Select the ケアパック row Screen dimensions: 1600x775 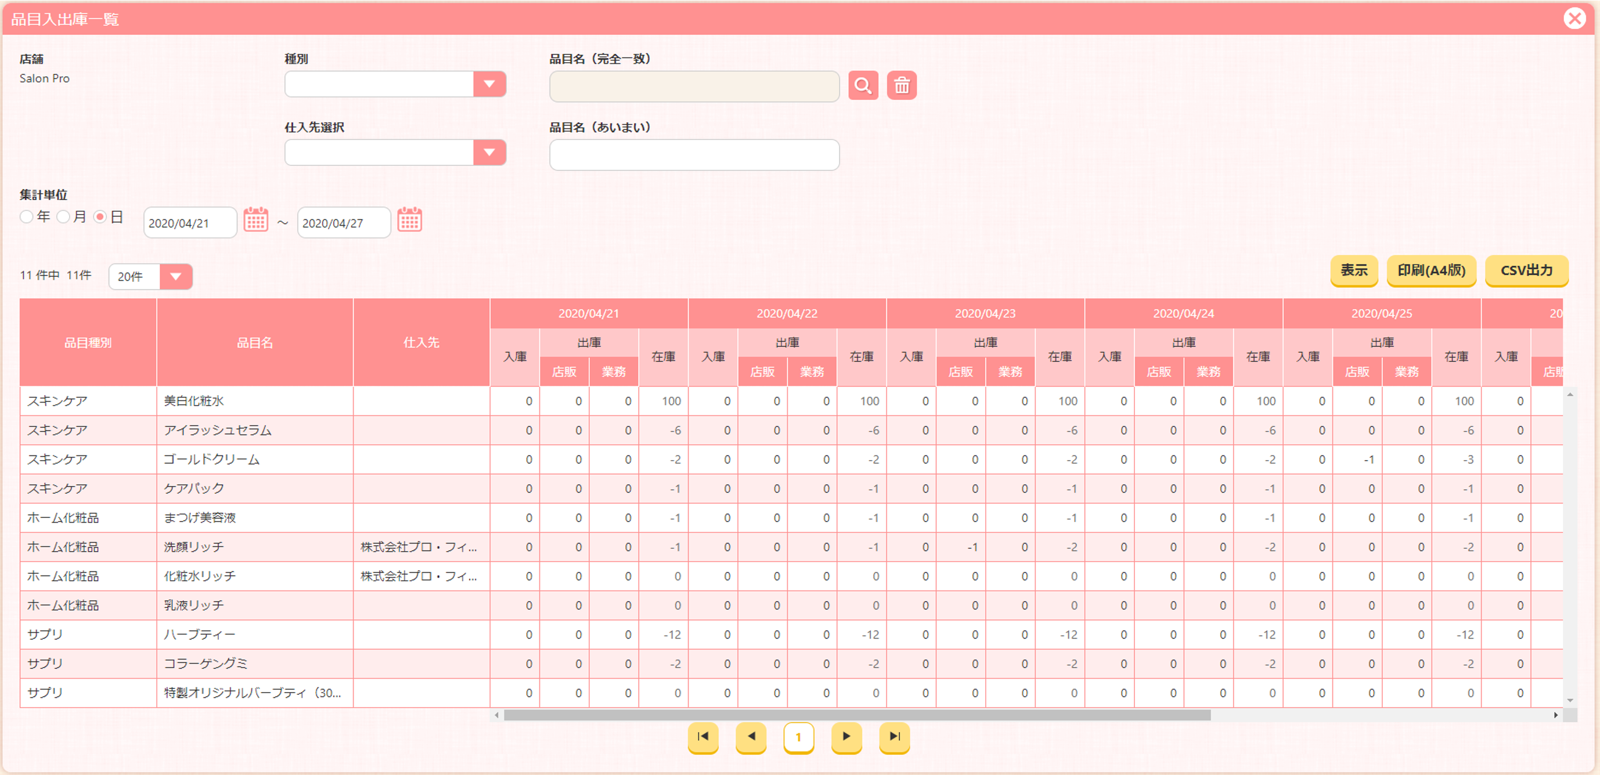pyautogui.click(x=791, y=488)
